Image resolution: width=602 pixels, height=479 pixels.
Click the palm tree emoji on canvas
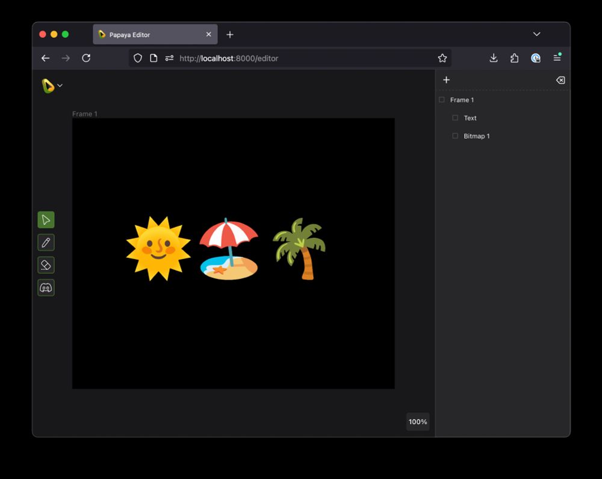(299, 248)
